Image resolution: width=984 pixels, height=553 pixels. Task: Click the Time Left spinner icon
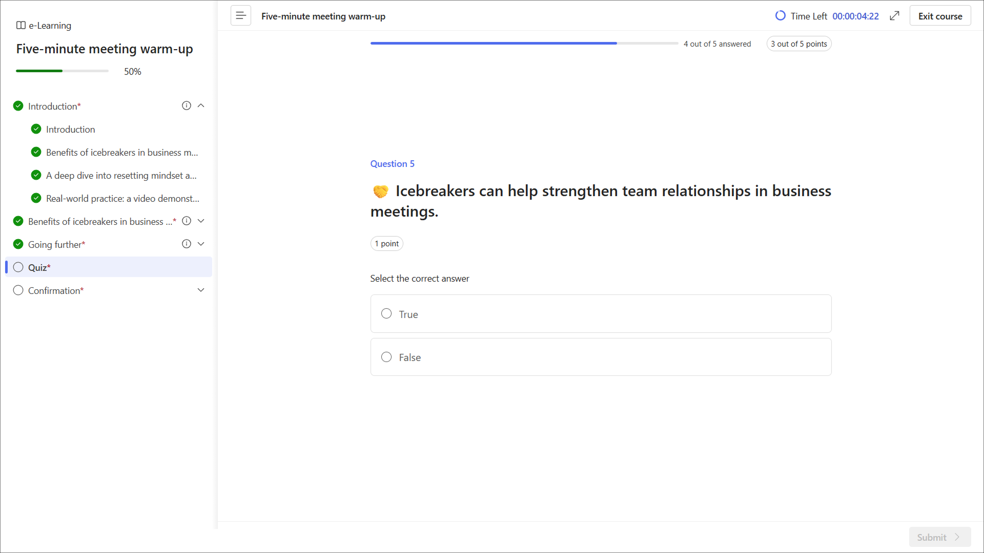pos(780,16)
